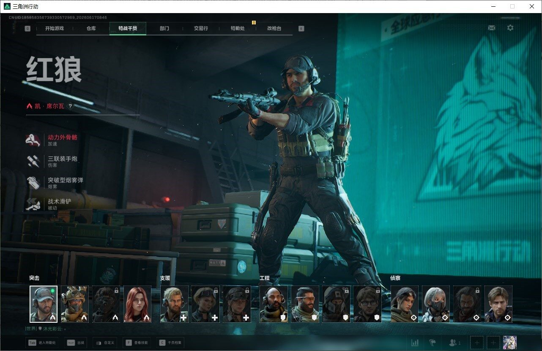Click the 工程 class label
The height and width of the screenshot is (351, 542).
click(x=264, y=278)
